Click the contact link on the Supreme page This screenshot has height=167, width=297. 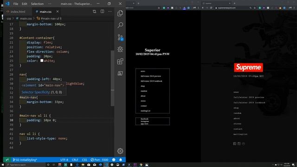pos(238,129)
